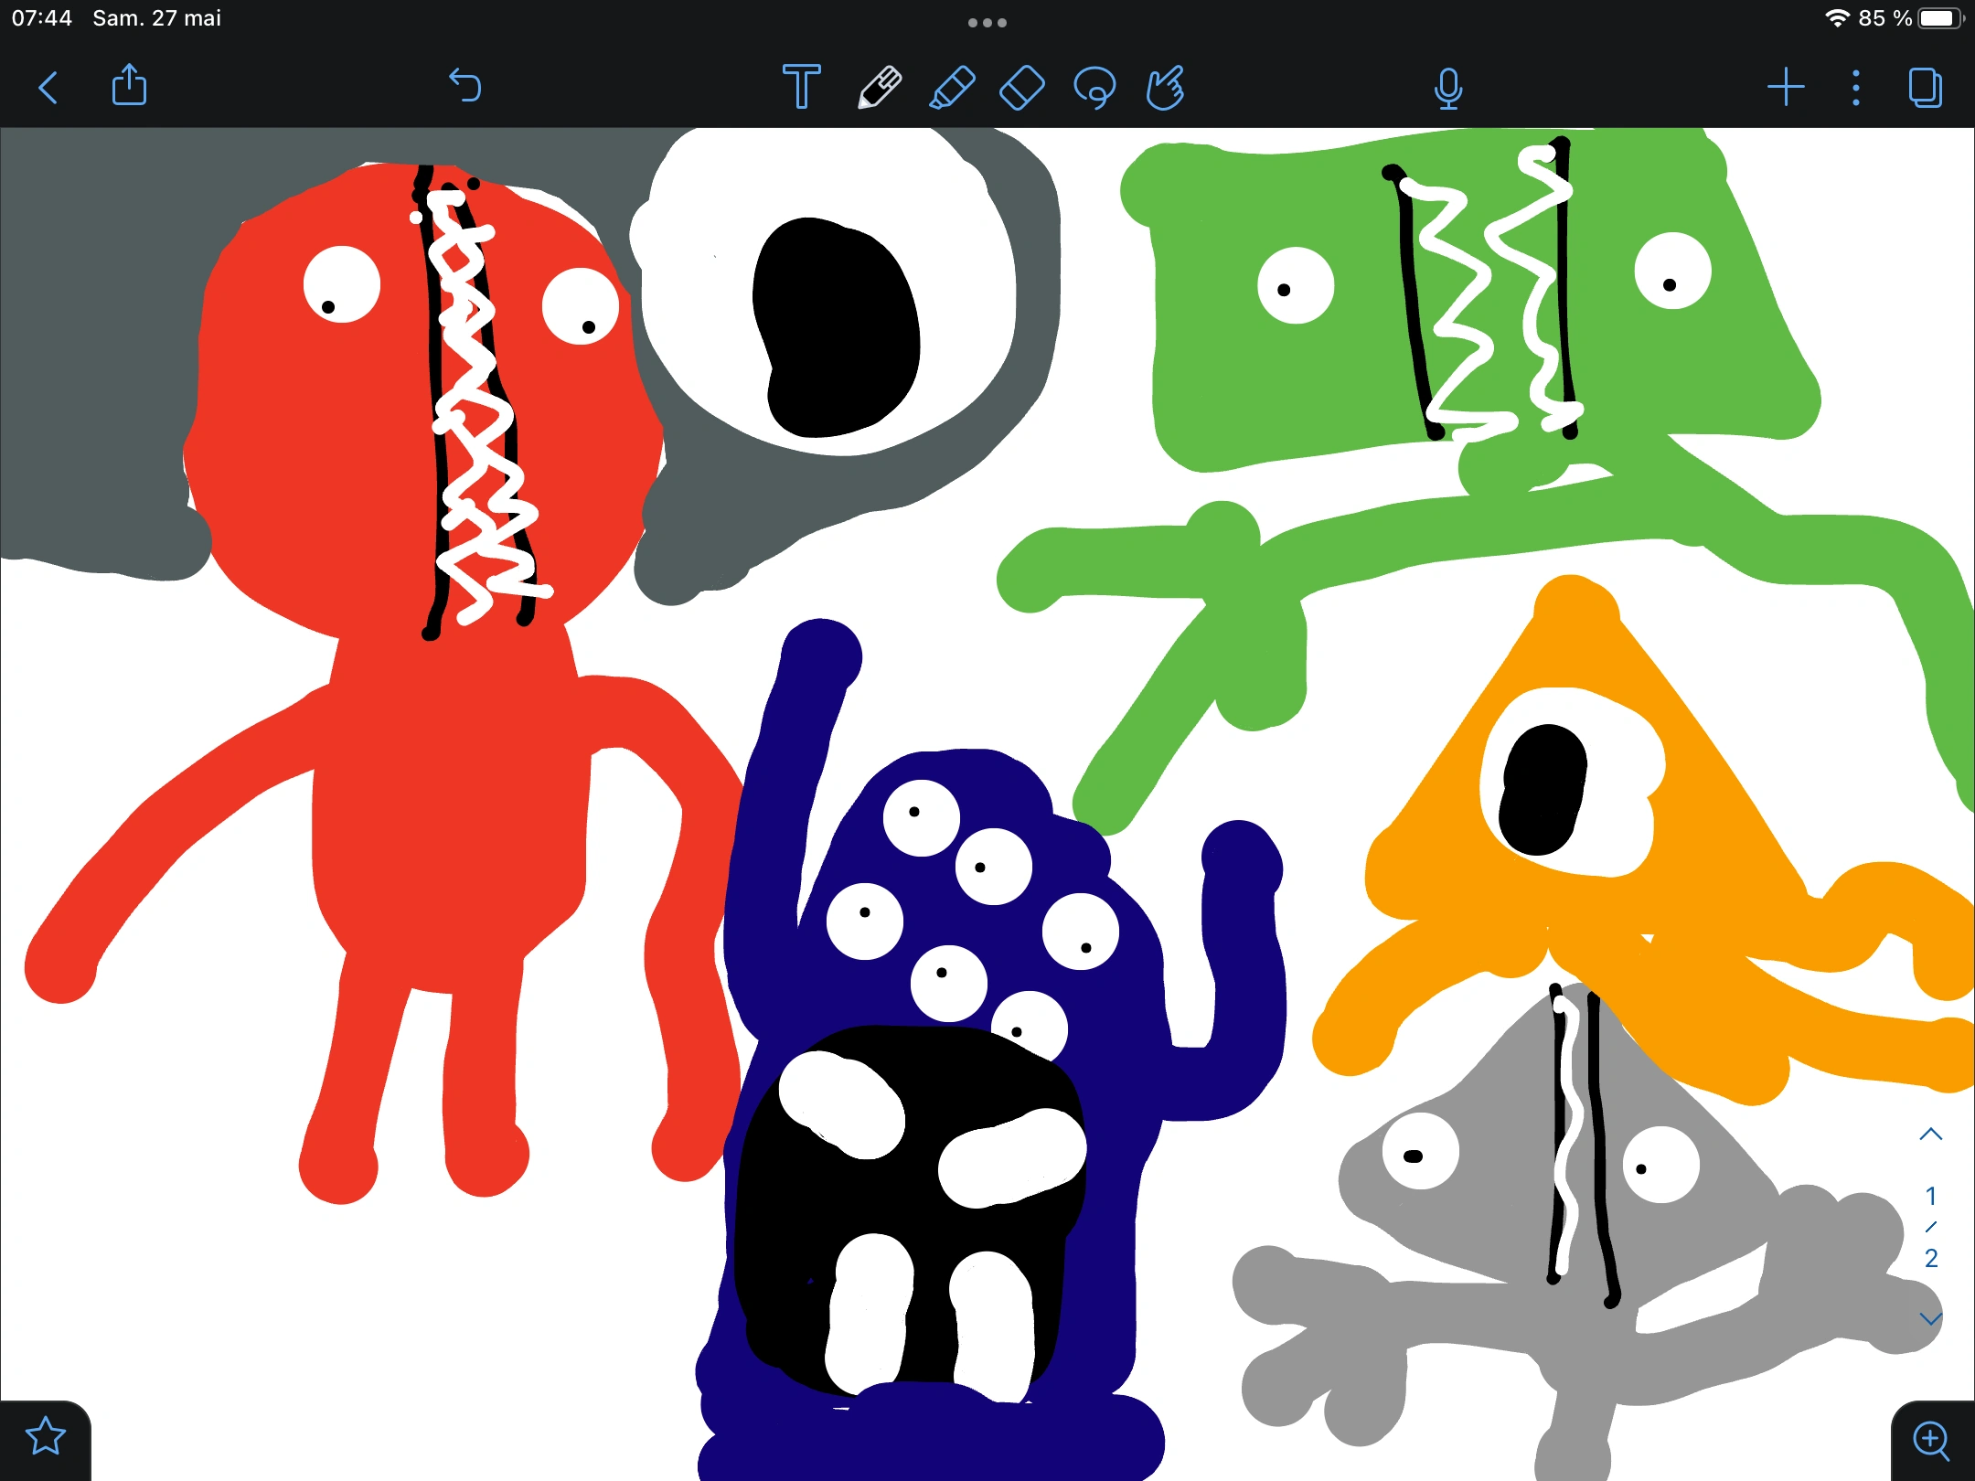Go to next page using down chevron
The width and height of the screenshot is (1975, 1481).
(x=1930, y=1319)
